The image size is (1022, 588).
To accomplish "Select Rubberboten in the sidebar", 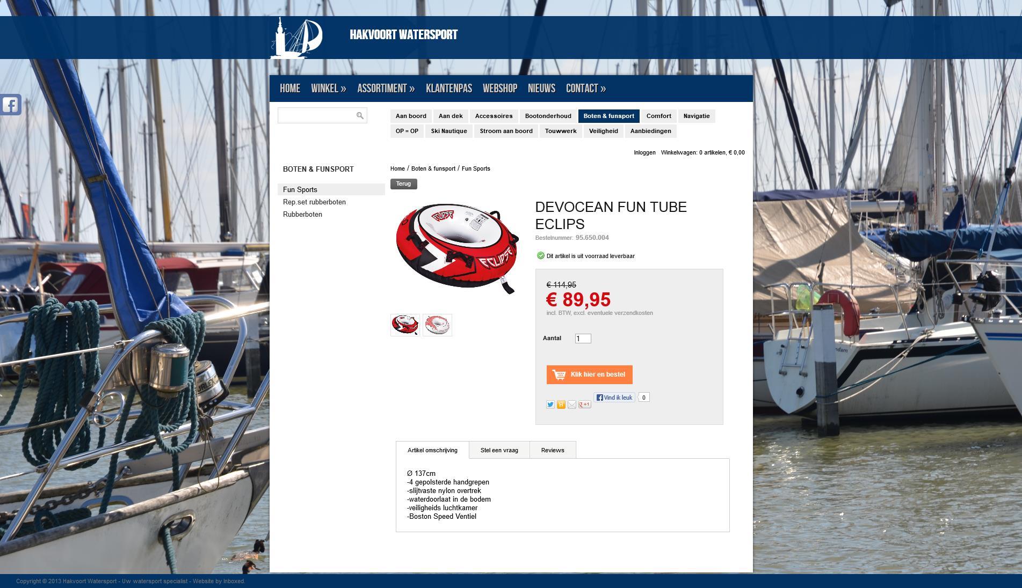I will pyautogui.click(x=303, y=215).
